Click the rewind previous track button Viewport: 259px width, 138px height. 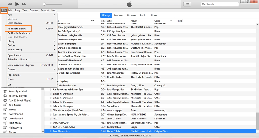(x=10, y=4)
